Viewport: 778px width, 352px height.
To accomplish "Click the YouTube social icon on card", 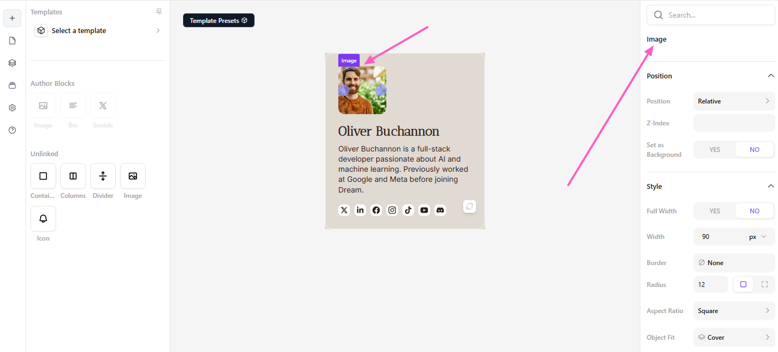I will 424,210.
